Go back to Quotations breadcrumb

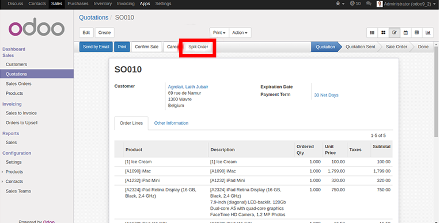point(93,17)
